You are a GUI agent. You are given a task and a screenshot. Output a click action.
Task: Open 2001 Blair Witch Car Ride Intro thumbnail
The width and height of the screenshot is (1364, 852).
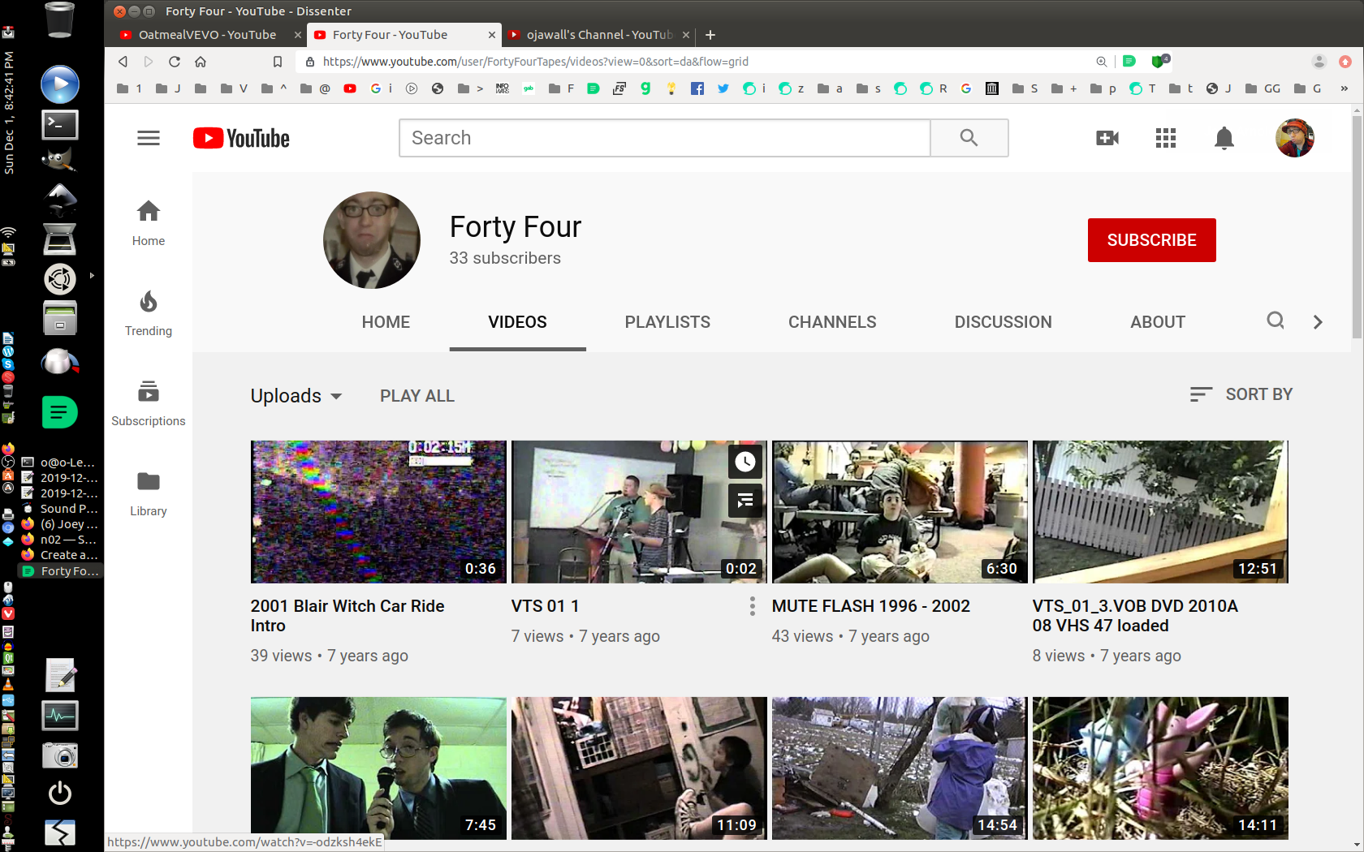click(378, 512)
